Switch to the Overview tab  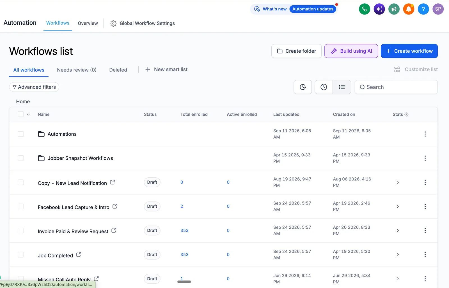tap(88, 23)
